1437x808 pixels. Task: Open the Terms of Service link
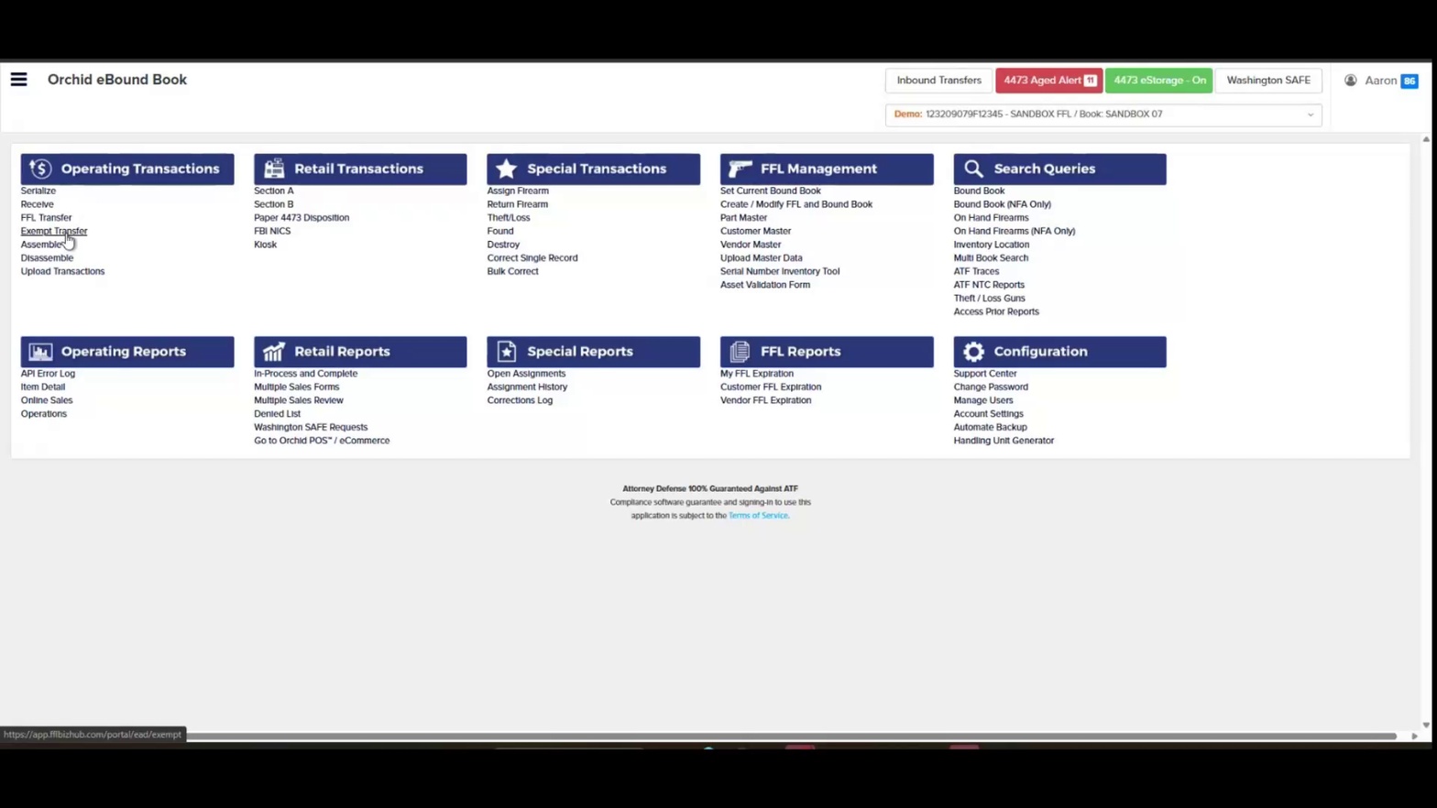coord(758,516)
